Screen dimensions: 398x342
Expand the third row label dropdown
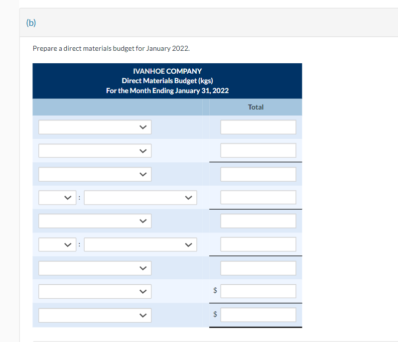click(x=95, y=174)
